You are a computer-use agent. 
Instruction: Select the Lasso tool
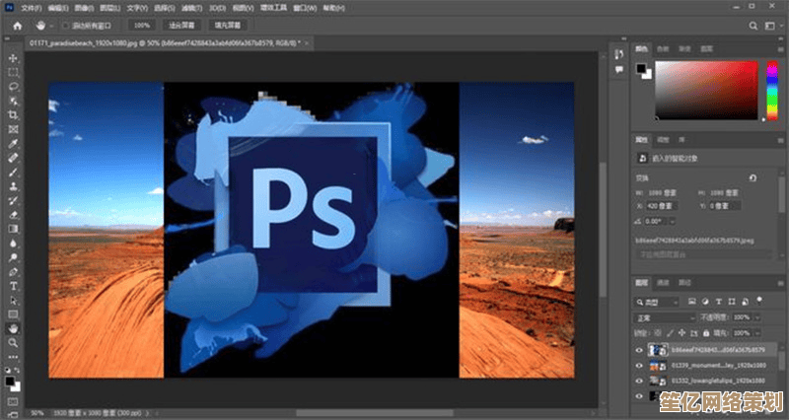[x=13, y=87]
